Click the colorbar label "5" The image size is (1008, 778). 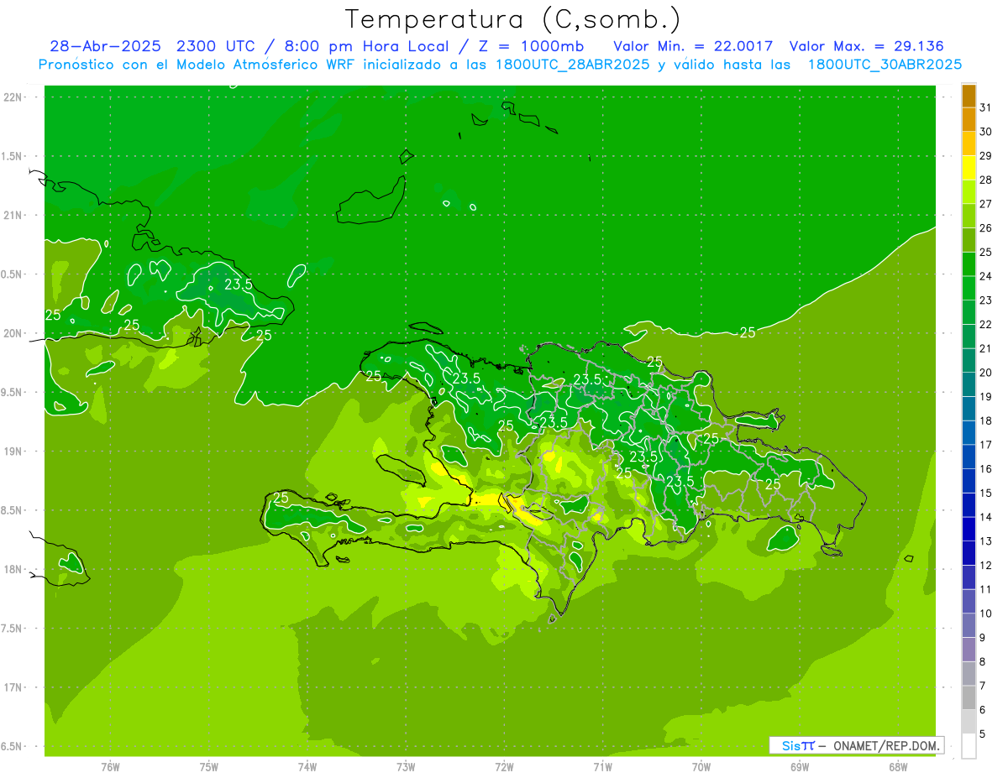983,734
